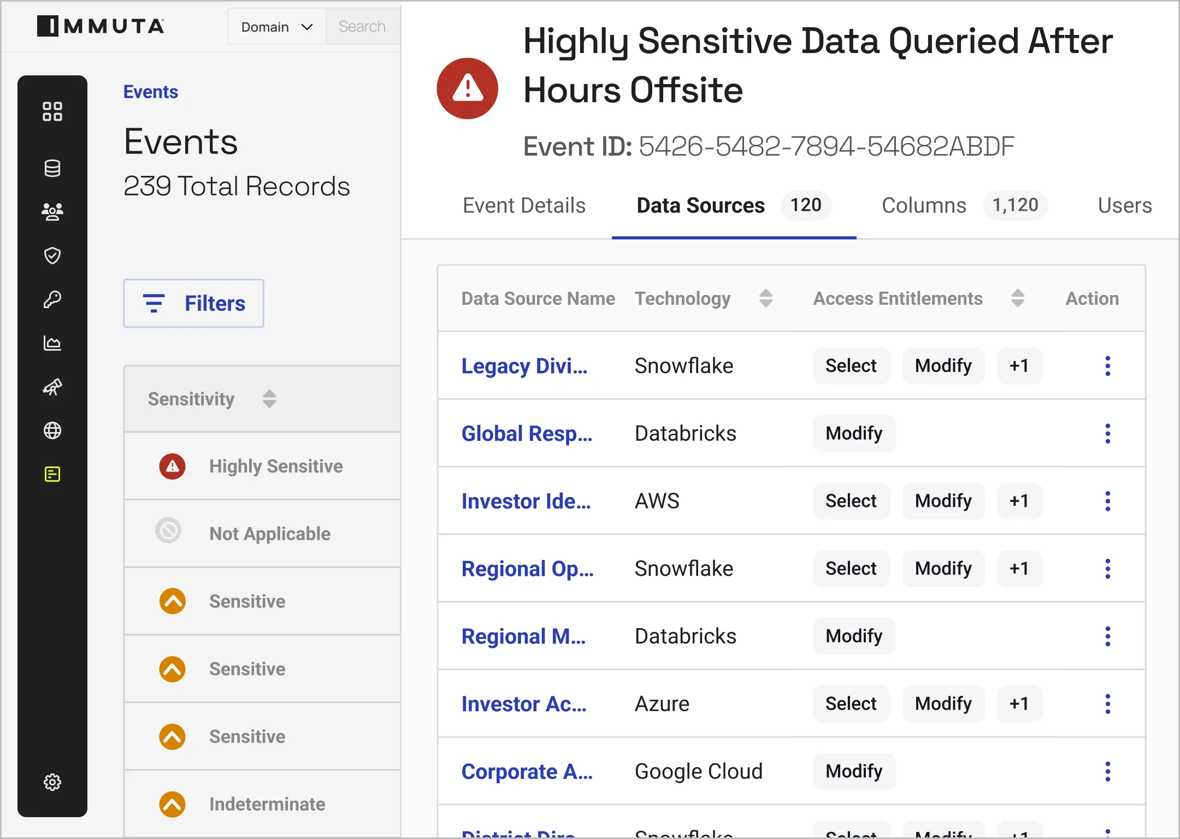Open the dashboard grid icon in sidebar
Screen dimensions: 1180x839
[x=52, y=111]
